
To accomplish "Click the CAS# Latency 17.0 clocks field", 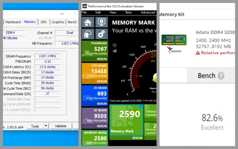I will point(48,67).
